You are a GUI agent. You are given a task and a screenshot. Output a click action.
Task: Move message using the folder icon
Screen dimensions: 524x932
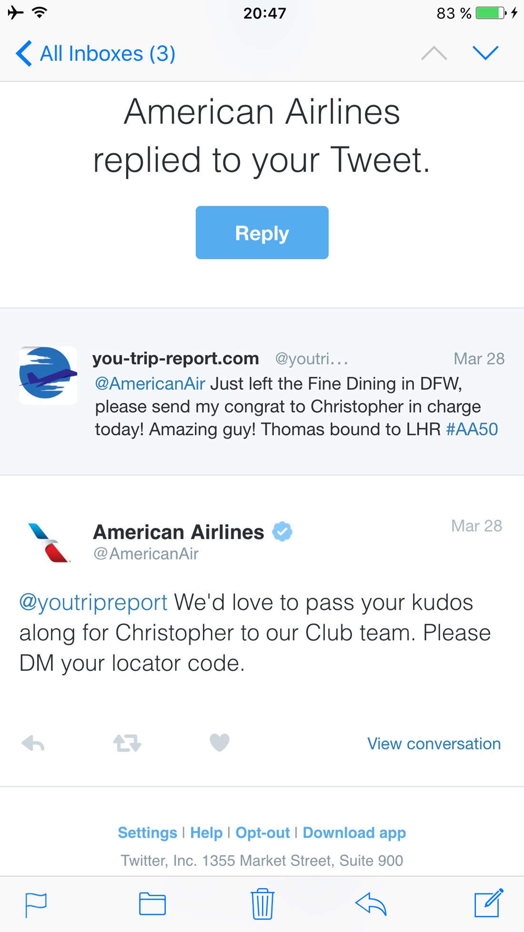point(152,904)
